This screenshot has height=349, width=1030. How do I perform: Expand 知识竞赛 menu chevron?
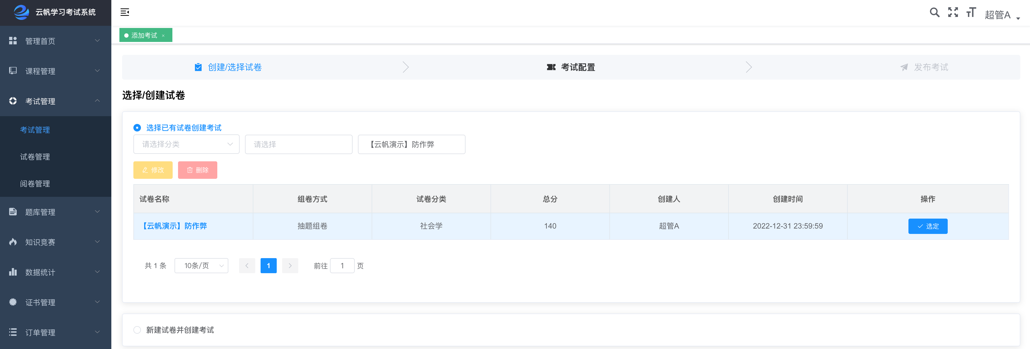(x=97, y=242)
